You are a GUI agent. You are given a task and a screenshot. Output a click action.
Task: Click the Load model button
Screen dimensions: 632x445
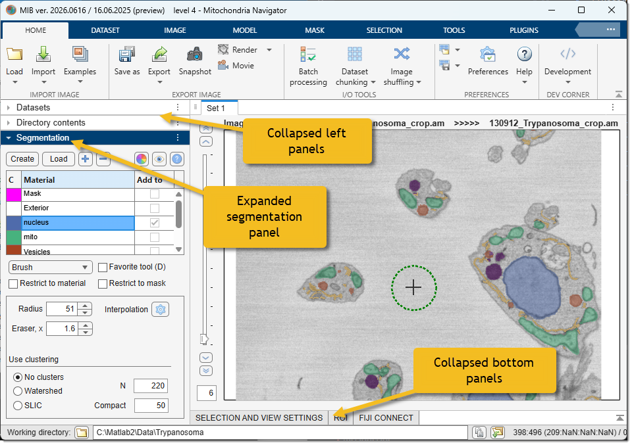point(59,159)
